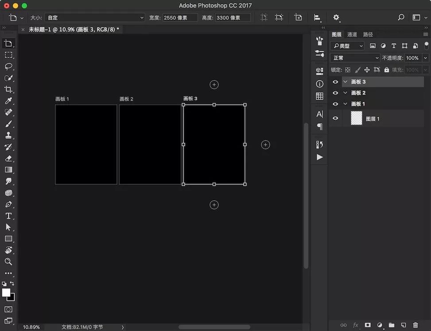431x331 pixels.
Task: Toggle lock position
Action: click(x=367, y=70)
